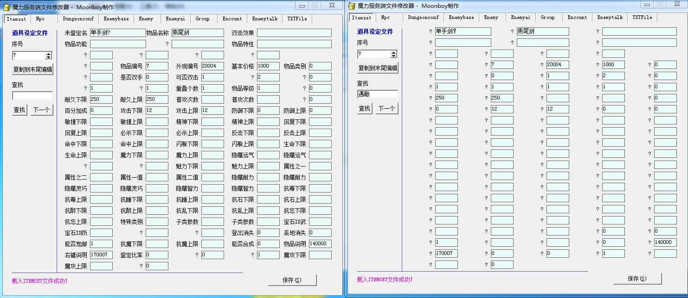This screenshot has height=298, width=688.
Task: Select Enemybase tab in left window
Action: point(116,19)
